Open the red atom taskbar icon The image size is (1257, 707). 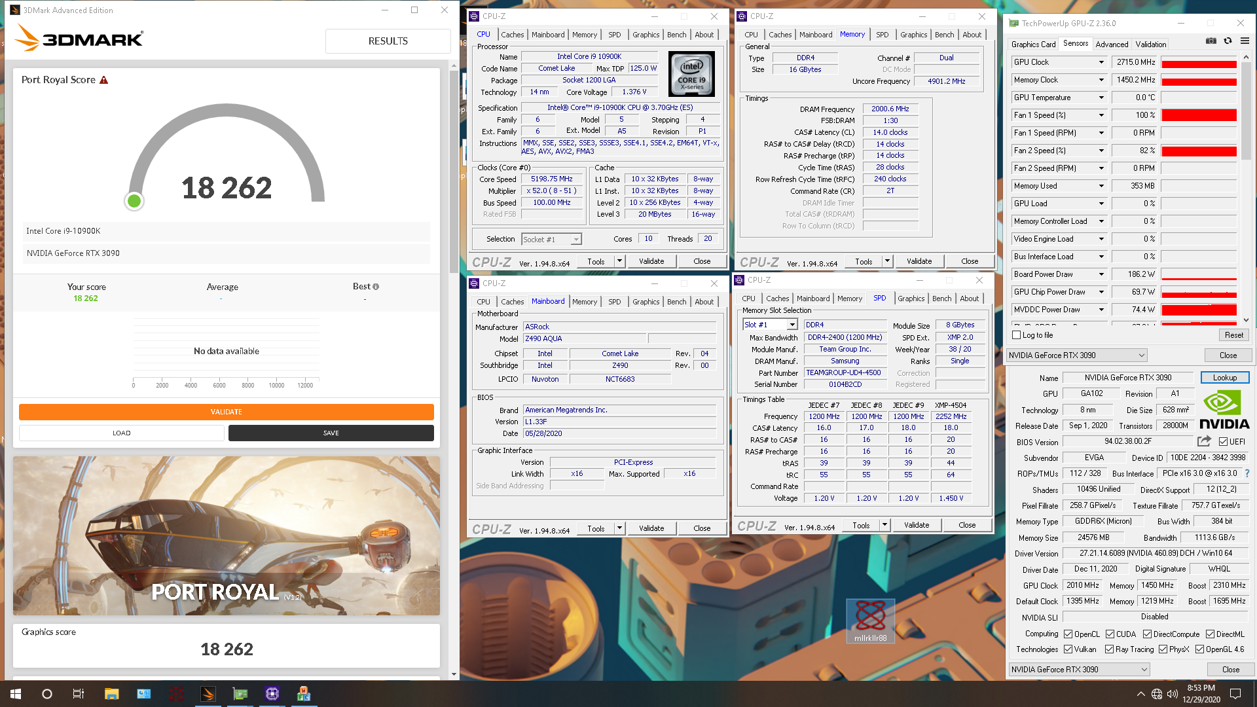click(x=175, y=694)
